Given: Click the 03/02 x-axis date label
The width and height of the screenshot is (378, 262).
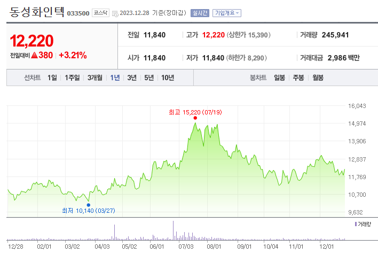Looking at the screenshot, I should point(72,246).
